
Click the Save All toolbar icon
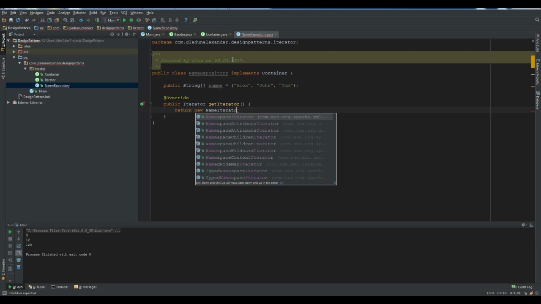(x=11, y=20)
